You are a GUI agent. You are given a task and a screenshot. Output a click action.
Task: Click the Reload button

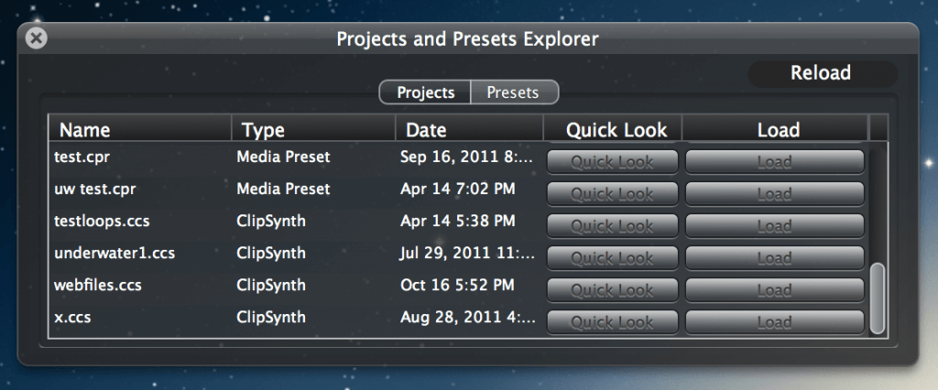click(822, 73)
